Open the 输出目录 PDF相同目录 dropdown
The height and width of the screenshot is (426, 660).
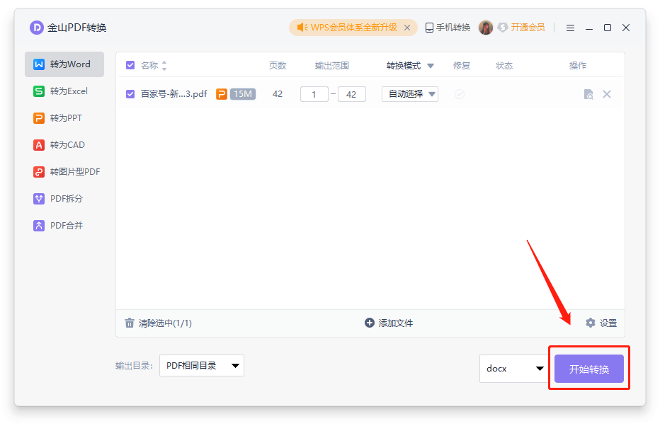(x=202, y=365)
